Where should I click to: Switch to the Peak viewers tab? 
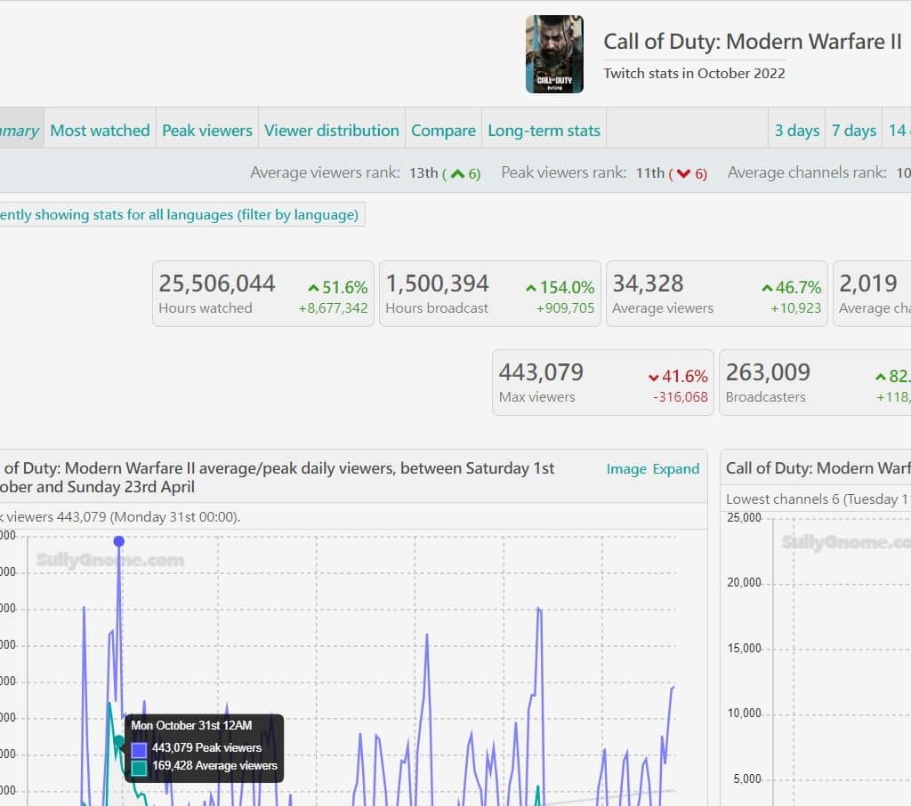(x=207, y=131)
